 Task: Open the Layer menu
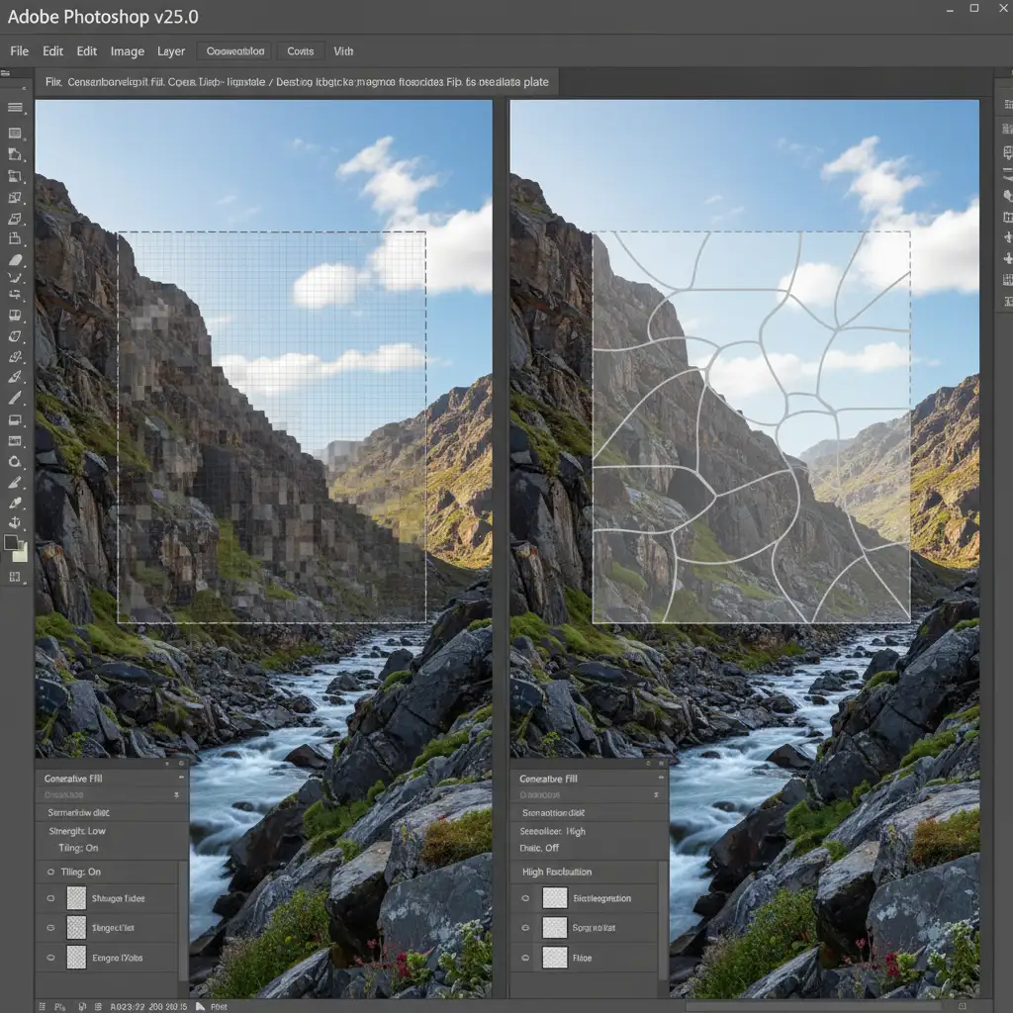171,51
